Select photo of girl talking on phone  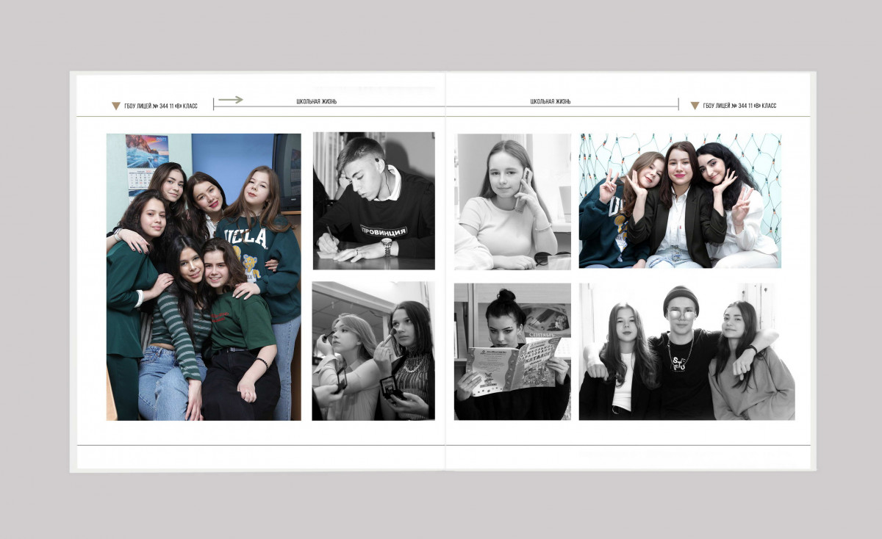512,201
